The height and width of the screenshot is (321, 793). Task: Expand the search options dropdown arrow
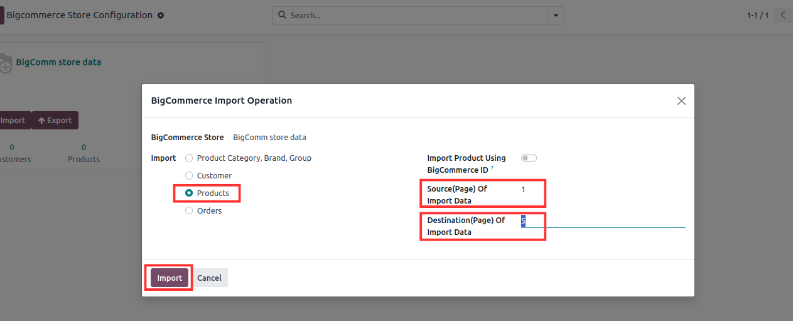point(556,15)
